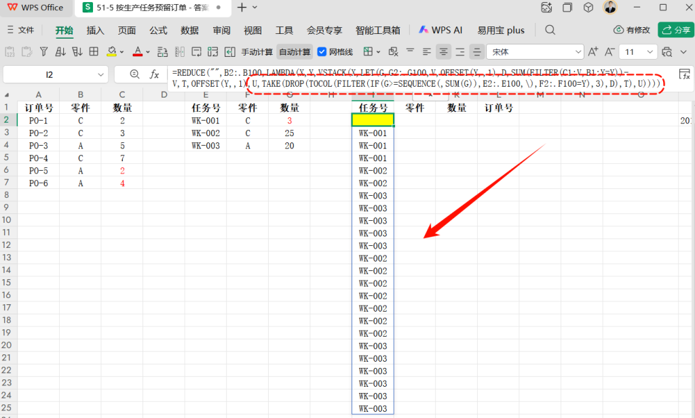695x418 pixels.
Task: Click the fx insert function icon
Action: [154, 75]
